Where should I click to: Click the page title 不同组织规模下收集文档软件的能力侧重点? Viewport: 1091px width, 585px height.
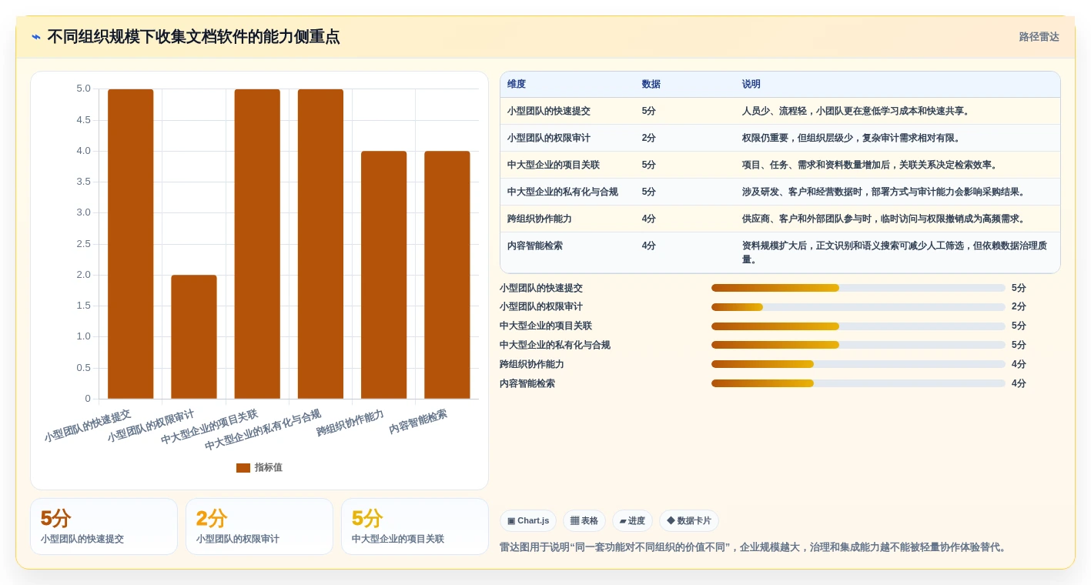point(193,37)
